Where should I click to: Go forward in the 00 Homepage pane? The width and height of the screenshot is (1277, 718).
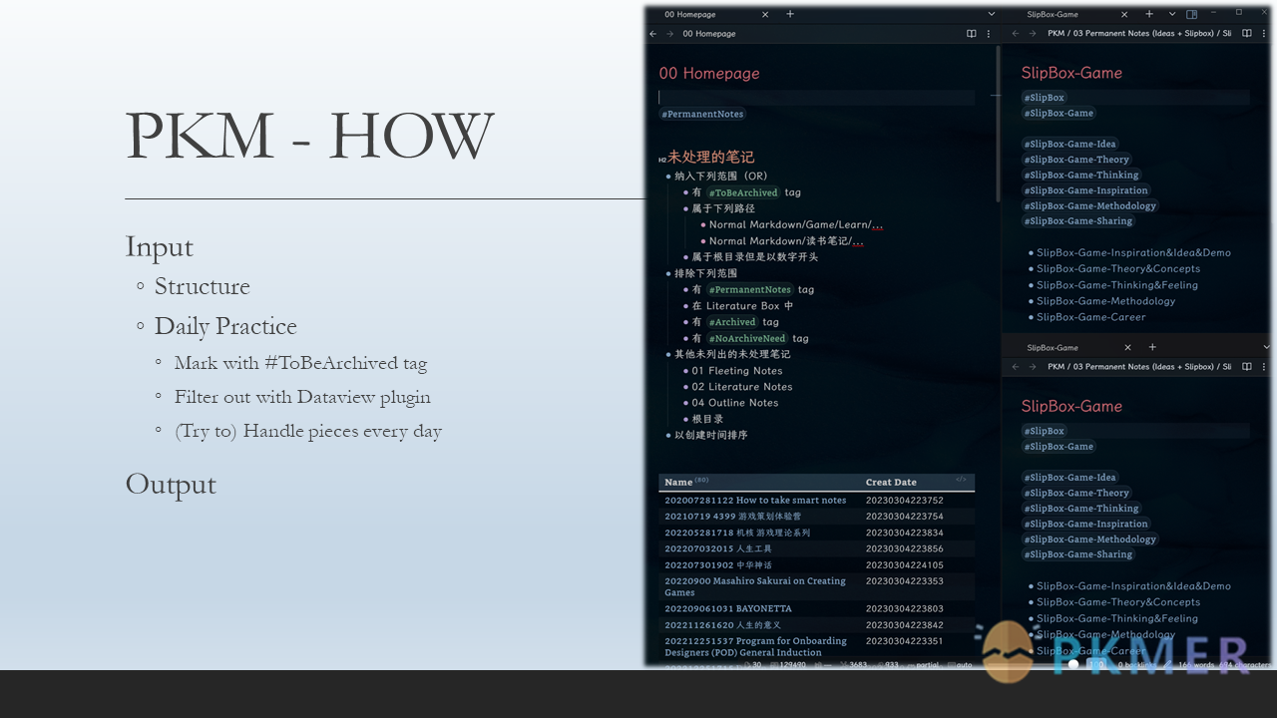click(669, 34)
